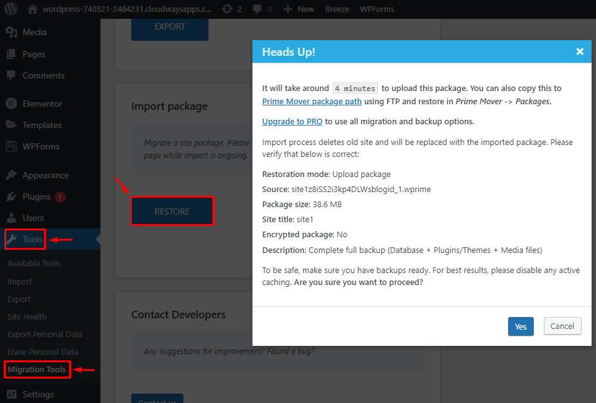Open the WordPress logo menu
596x403 pixels.
[x=9, y=9]
